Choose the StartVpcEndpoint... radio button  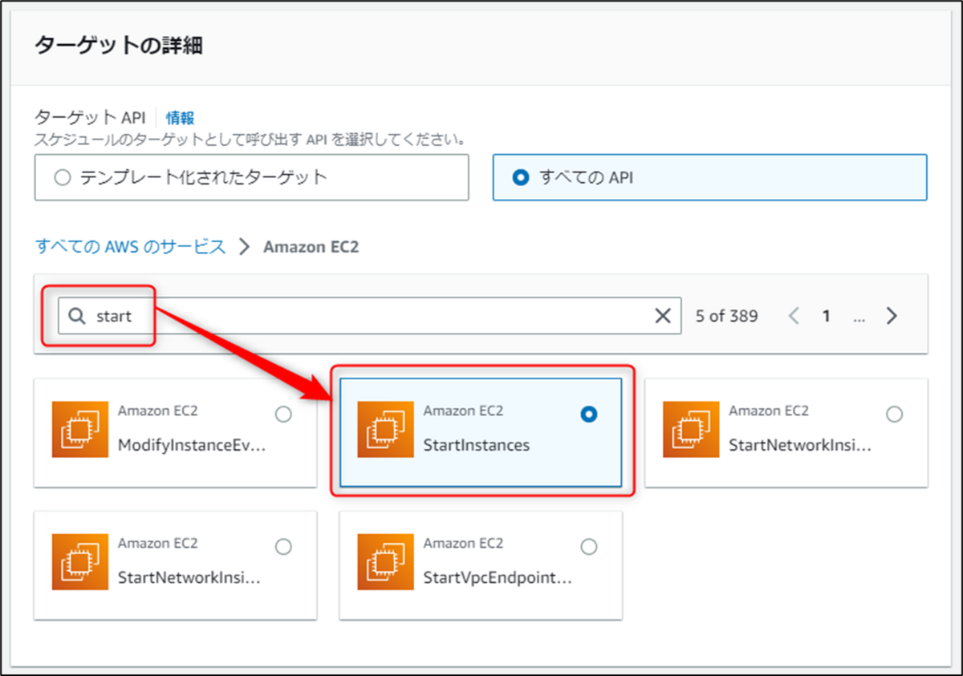(589, 547)
